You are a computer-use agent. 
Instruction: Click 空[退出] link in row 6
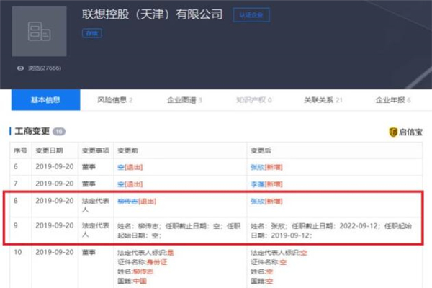click(130, 167)
